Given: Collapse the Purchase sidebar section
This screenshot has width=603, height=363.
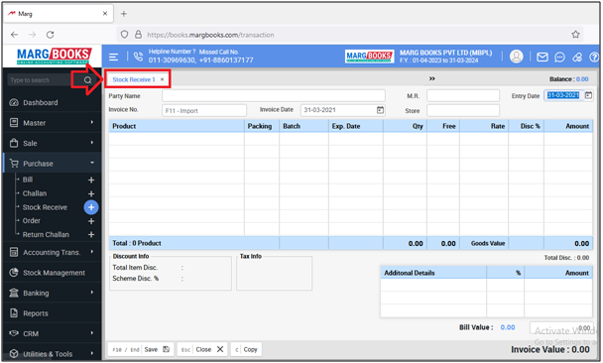Looking at the screenshot, I should pos(52,164).
